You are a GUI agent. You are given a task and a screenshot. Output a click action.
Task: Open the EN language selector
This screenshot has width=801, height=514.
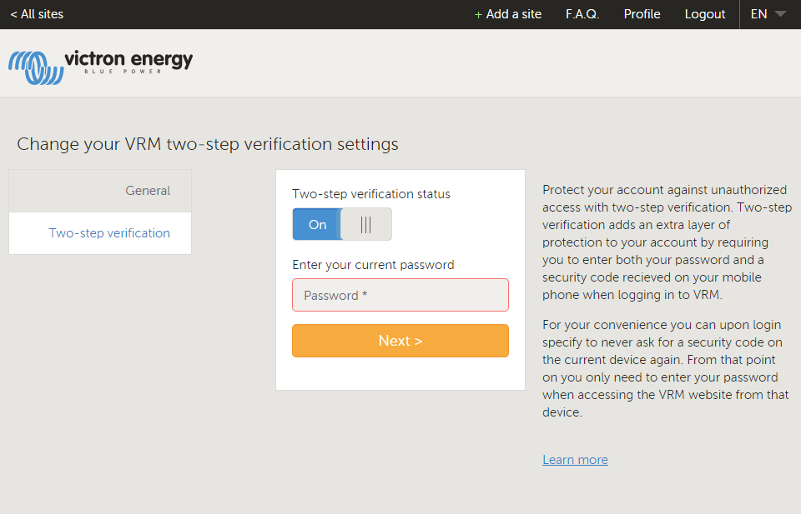pyautogui.click(x=758, y=14)
